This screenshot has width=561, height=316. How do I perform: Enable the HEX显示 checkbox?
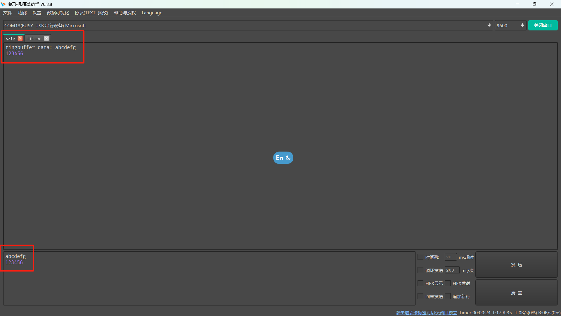click(420, 283)
